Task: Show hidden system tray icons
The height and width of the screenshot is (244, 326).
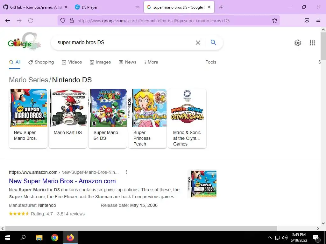Action: click(x=269, y=238)
